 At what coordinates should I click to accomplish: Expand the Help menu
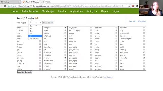[105, 11]
